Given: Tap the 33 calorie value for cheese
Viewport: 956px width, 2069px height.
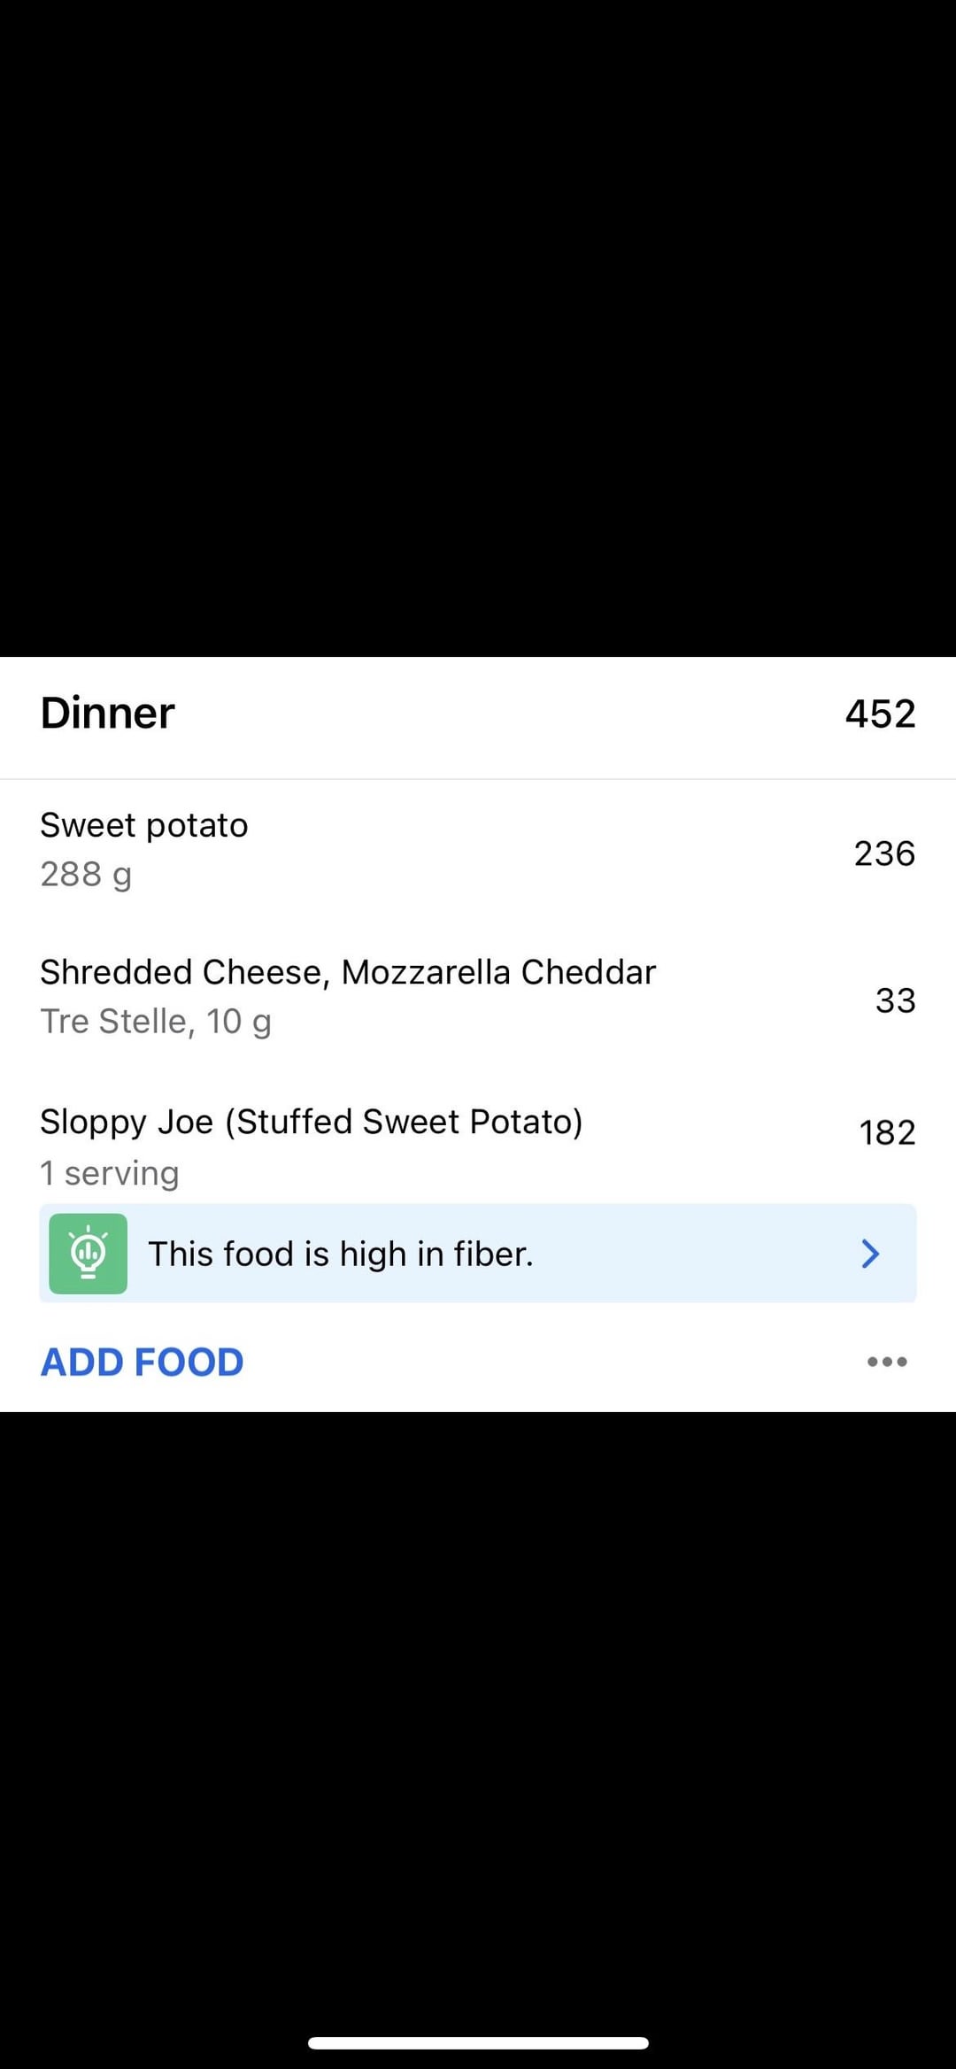Looking at the screenshot, I should click(x=895, y=1000).
